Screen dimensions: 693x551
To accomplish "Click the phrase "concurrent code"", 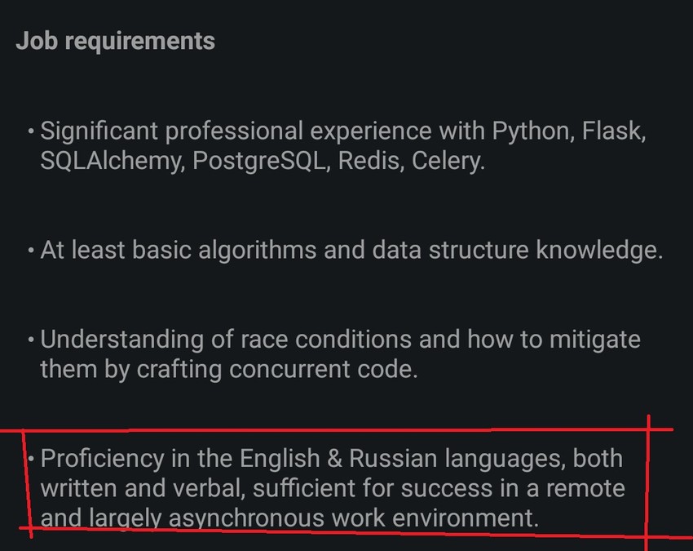I will 324,369.
